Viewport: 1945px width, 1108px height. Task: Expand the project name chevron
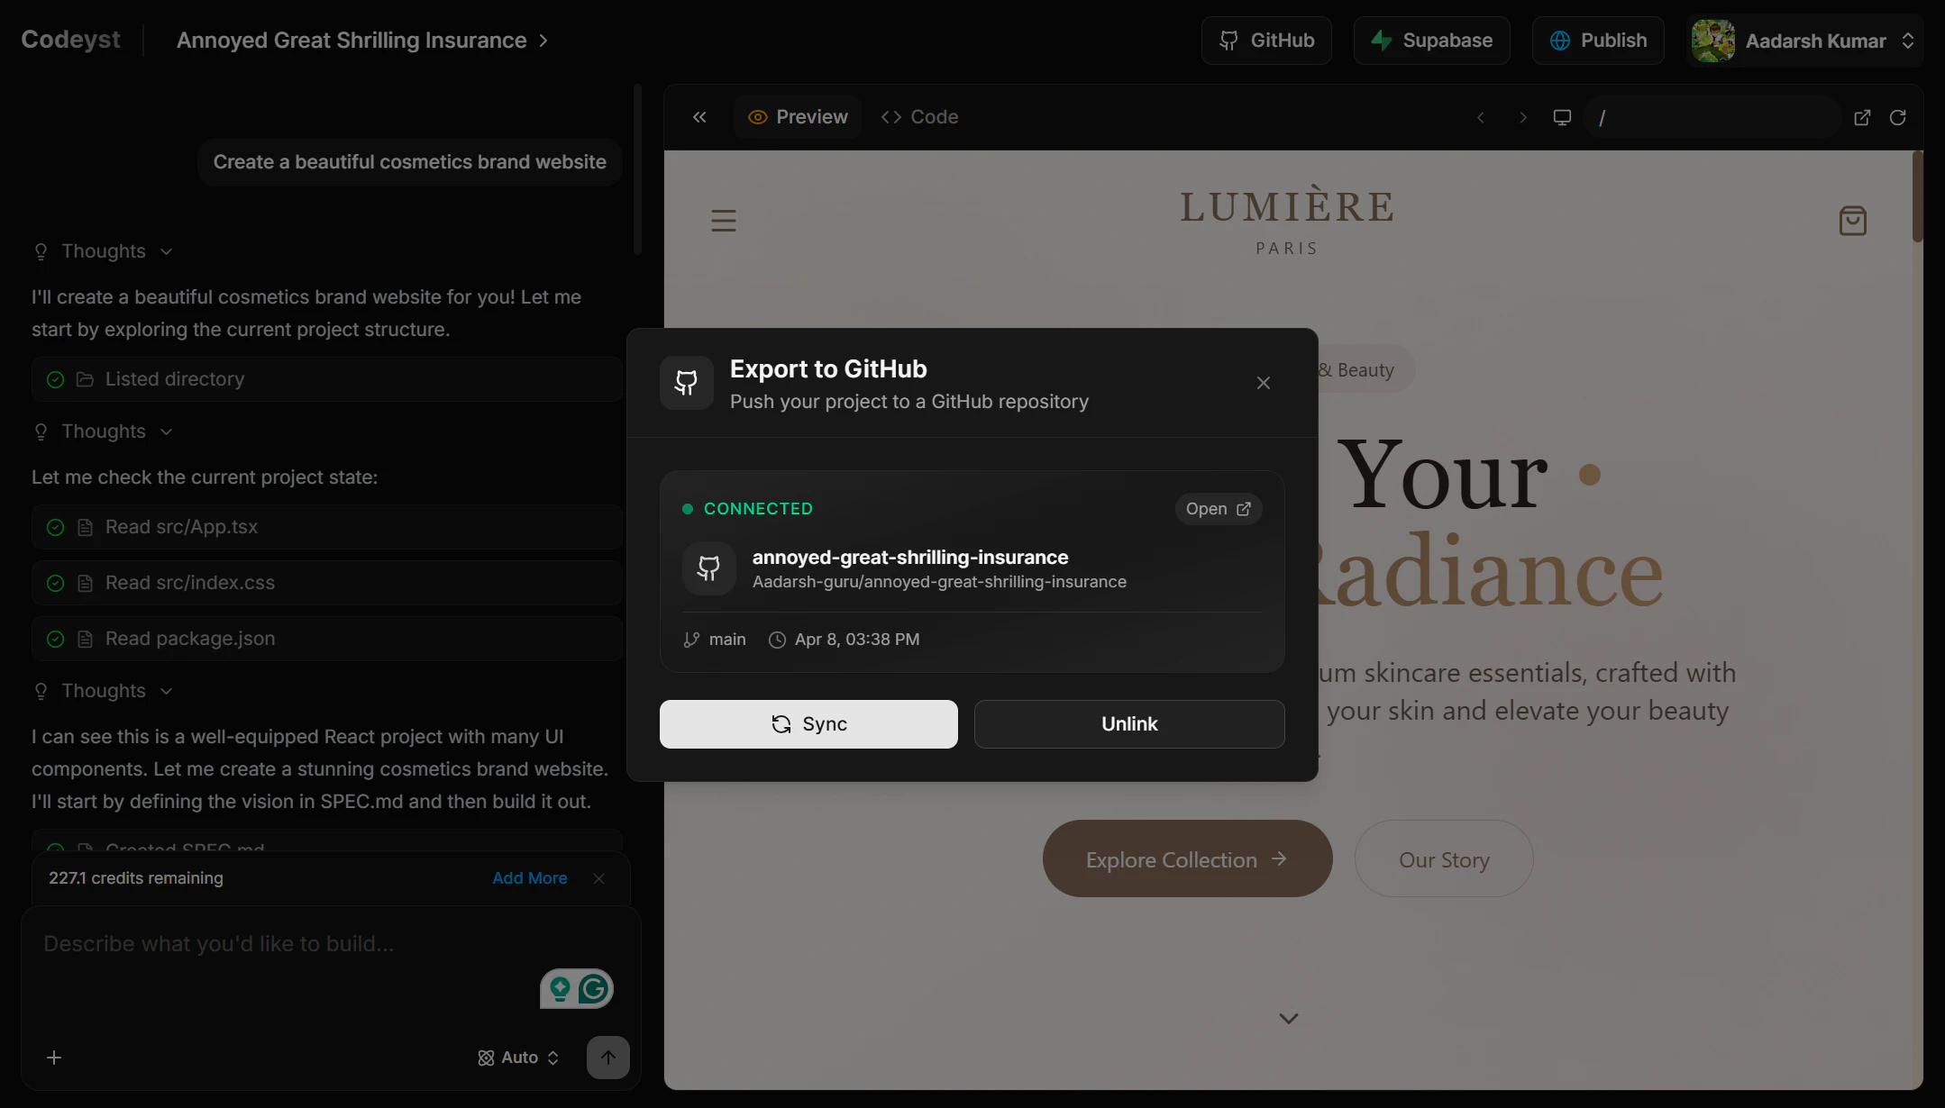click(543, 41)
